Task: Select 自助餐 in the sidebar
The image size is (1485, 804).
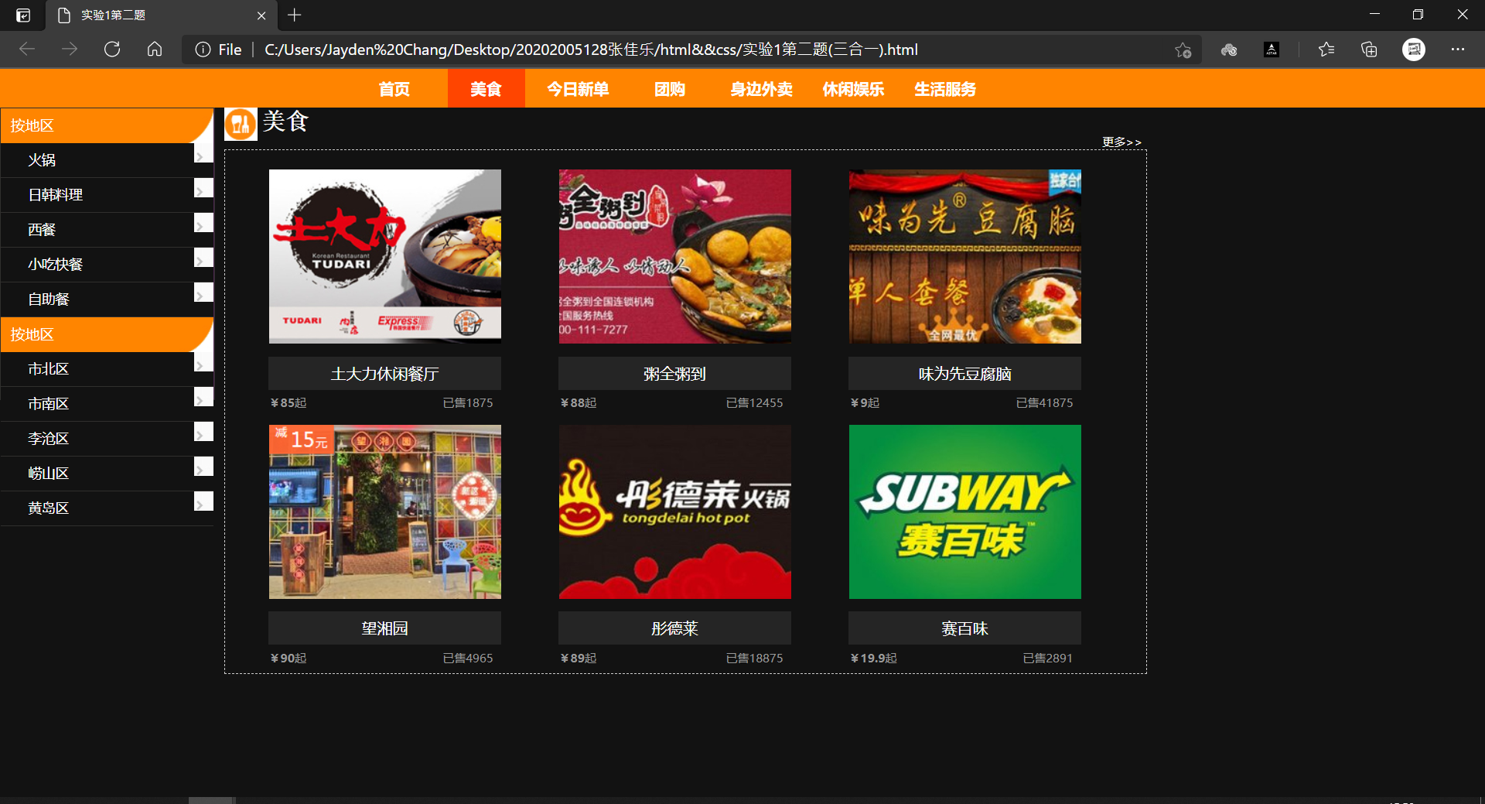Action: pyautogui.click(x=49, y=299)
